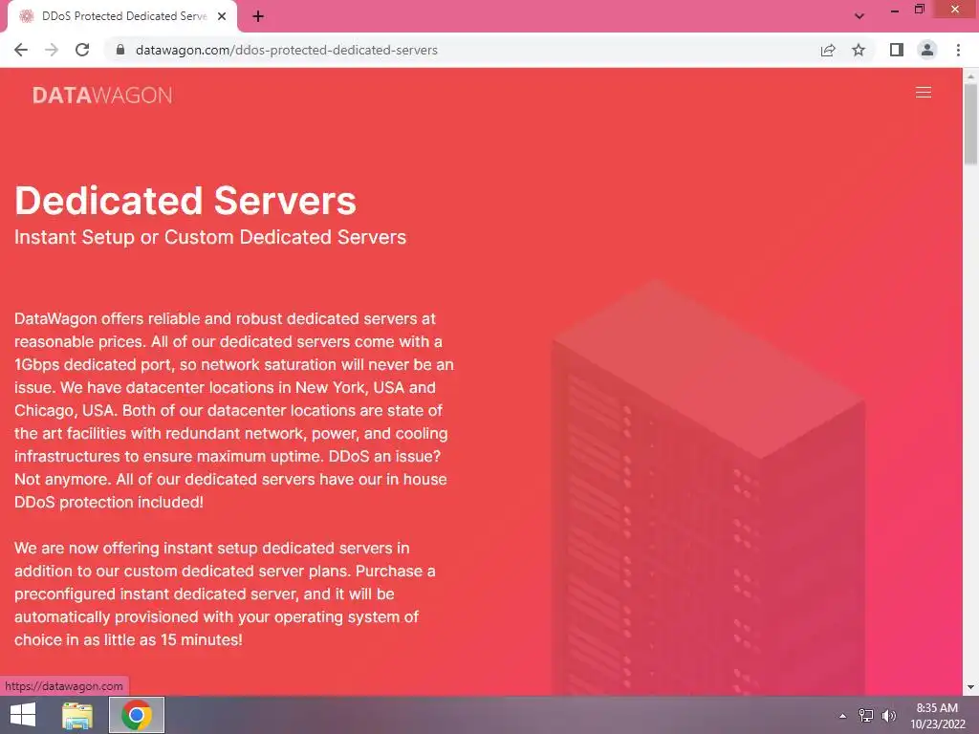Open the Windows Start menu
The height and width of the screenshot is (734, 979).
coord(23,715)
